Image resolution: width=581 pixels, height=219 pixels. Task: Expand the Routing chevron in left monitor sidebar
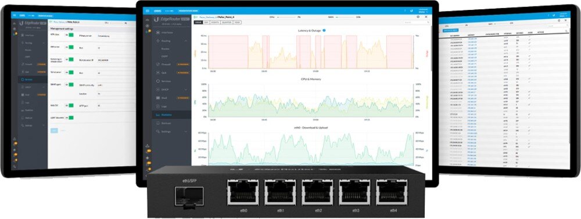(x=44, y=43)
